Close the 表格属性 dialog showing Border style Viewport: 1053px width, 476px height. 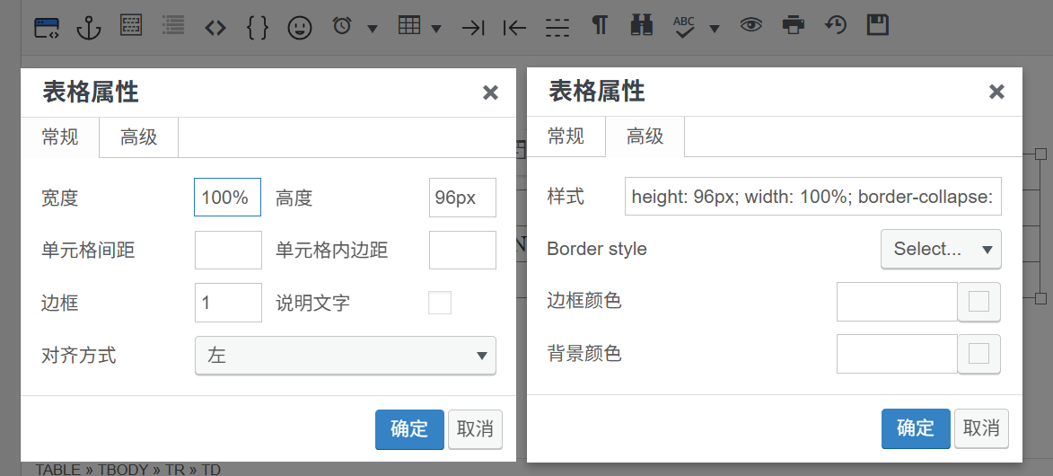coord(997,92)
